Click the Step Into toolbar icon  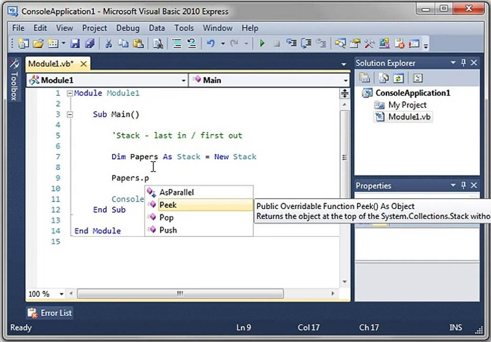coord(292,43)
